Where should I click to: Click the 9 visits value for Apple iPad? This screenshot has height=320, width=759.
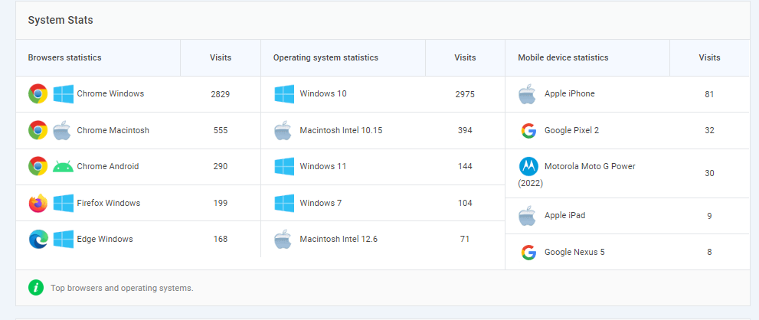[709, 216]
